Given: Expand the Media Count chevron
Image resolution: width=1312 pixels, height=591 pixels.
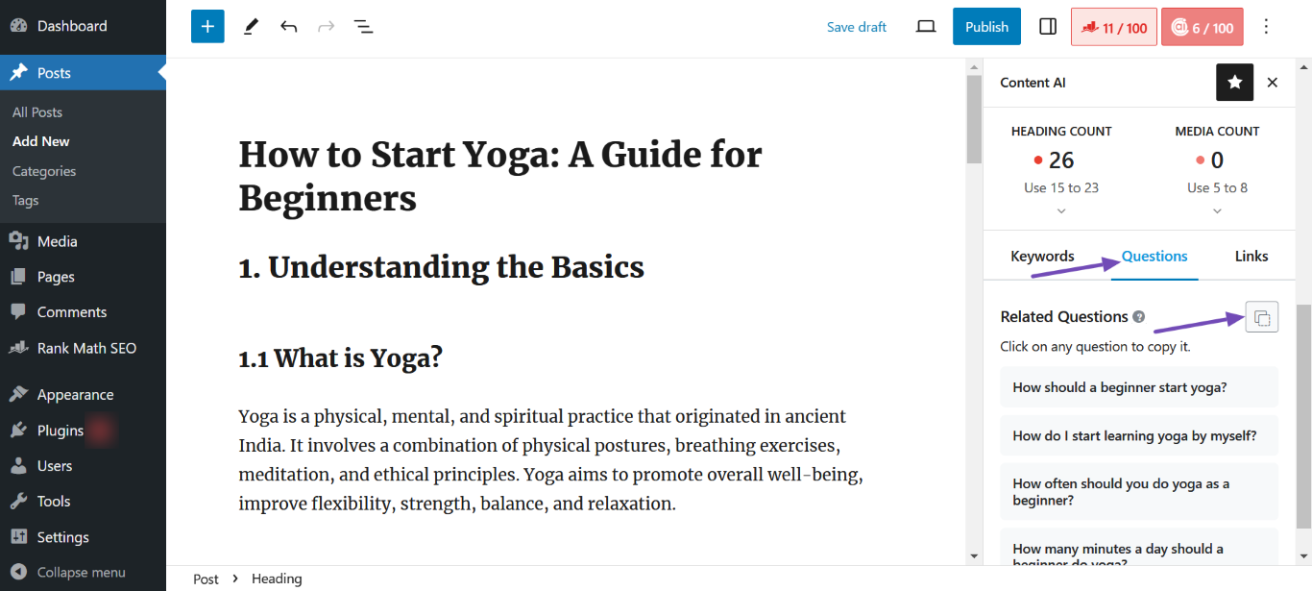Looking at the screenshot, I should 1217,210.
